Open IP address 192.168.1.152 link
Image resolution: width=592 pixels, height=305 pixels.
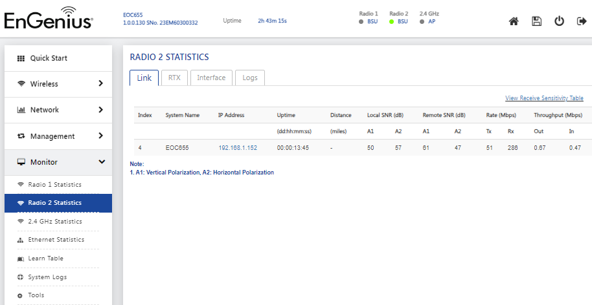coord(238,148)
